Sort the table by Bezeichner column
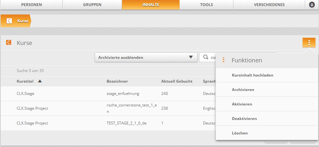This screenshot has height=147, width=319. click(117, 81)
